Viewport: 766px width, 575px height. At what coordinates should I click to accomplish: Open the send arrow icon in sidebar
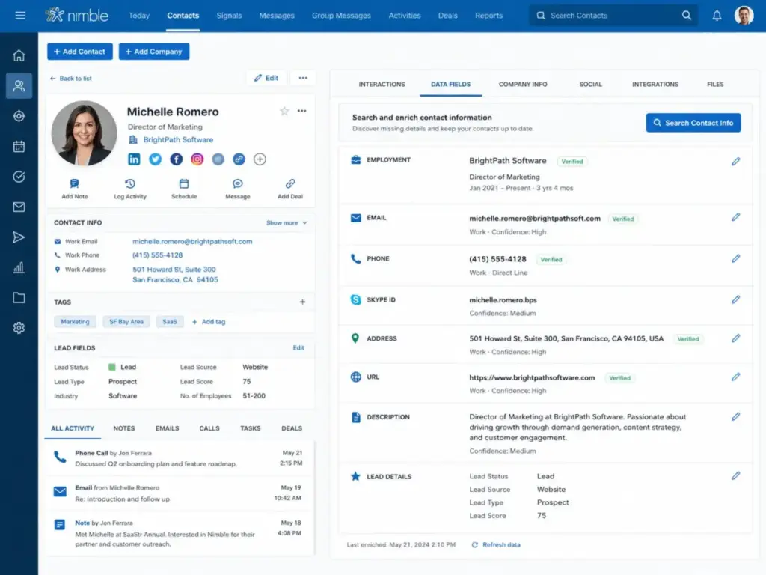coord(19,237)
